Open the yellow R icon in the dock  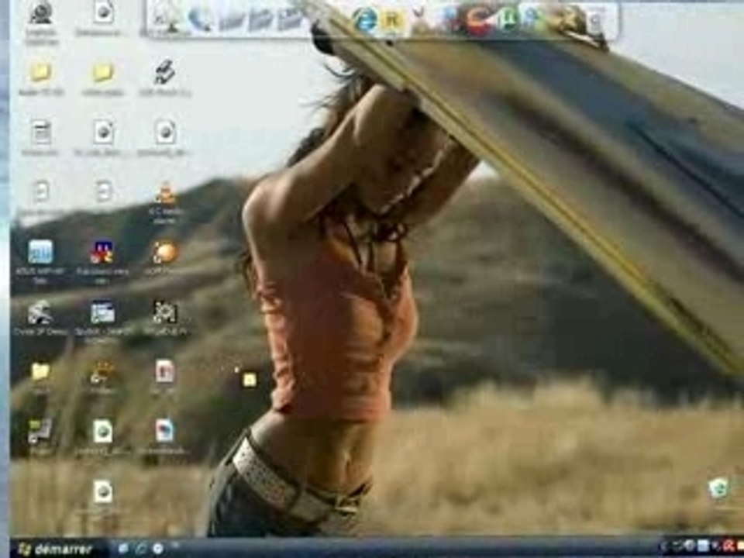(x=392, y=20)
